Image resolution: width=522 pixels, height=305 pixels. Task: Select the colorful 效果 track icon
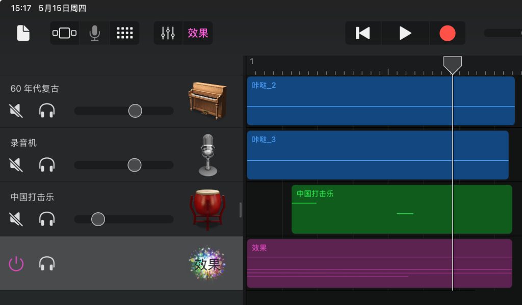click(207, 263)
